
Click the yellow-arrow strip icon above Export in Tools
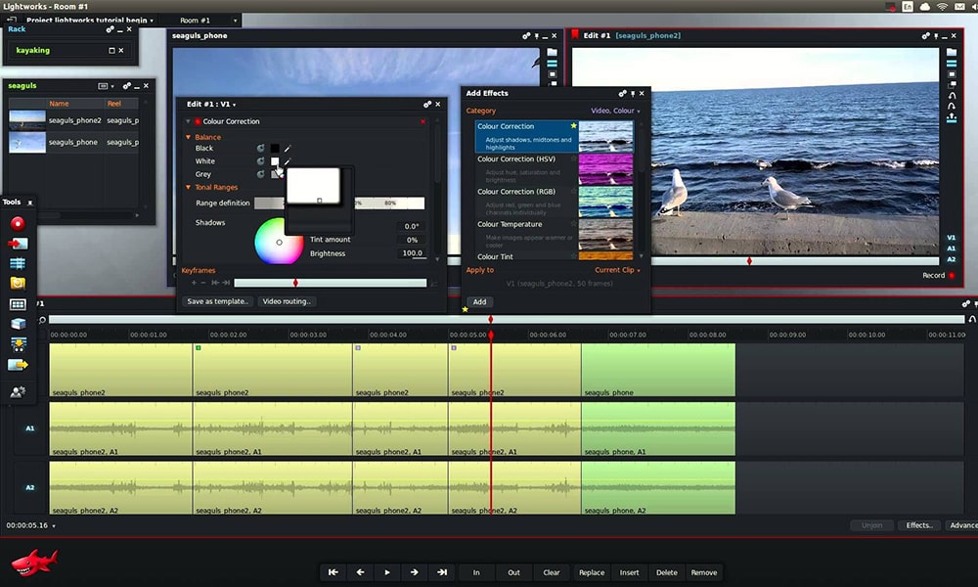(x=18, y=343)
